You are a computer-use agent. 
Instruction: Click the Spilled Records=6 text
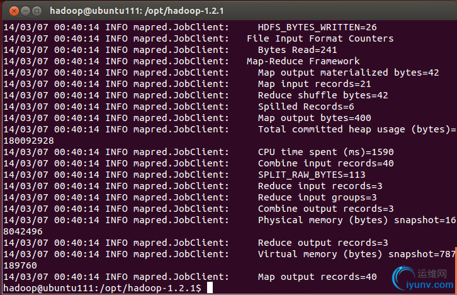tap(306, 107)
